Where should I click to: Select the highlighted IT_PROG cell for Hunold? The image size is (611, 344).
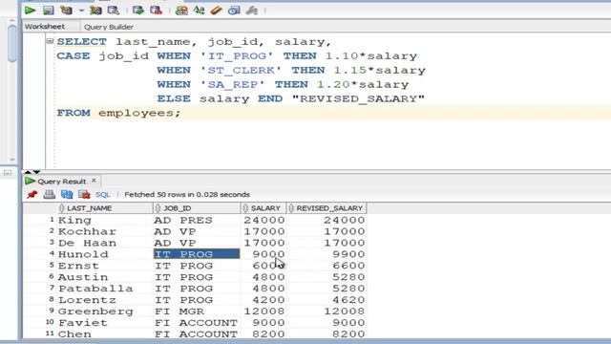pyautogui.click(x=197, y=254)
